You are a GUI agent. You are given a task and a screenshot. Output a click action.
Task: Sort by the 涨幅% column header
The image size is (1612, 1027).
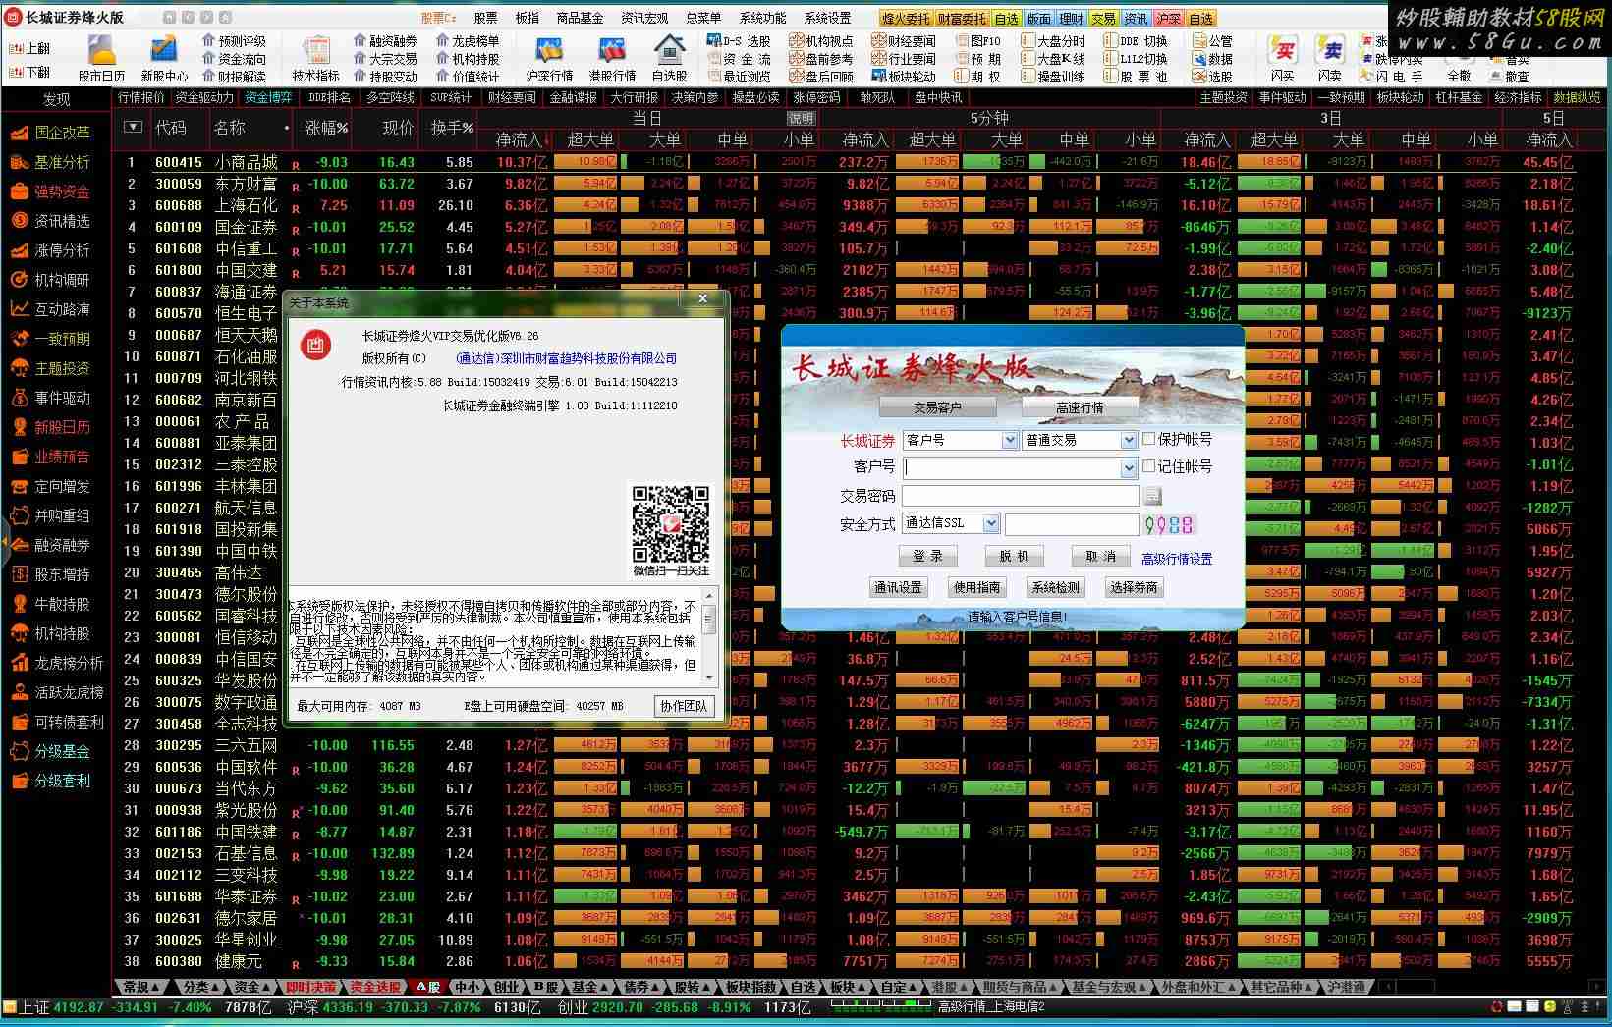(x=325, y=128)
